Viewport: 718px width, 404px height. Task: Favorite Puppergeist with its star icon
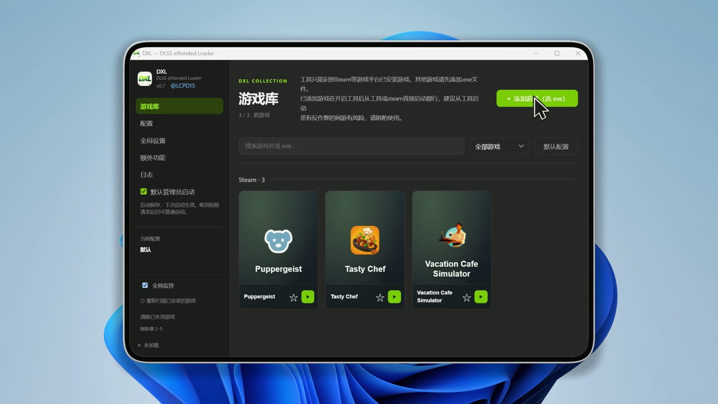pos(293,297)
